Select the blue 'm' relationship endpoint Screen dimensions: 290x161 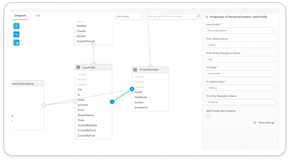[132, 89]
